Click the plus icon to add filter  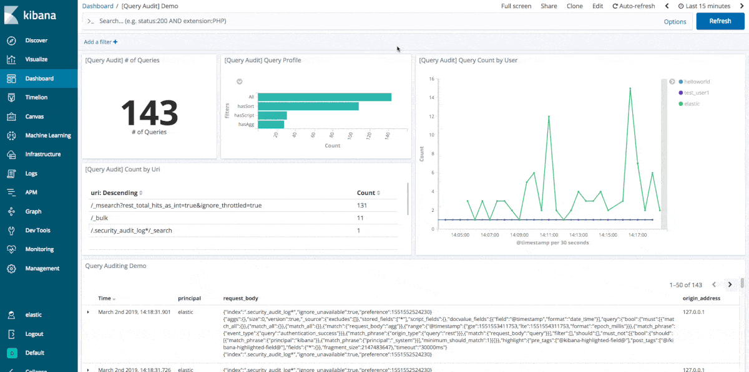tap(115, 42)
